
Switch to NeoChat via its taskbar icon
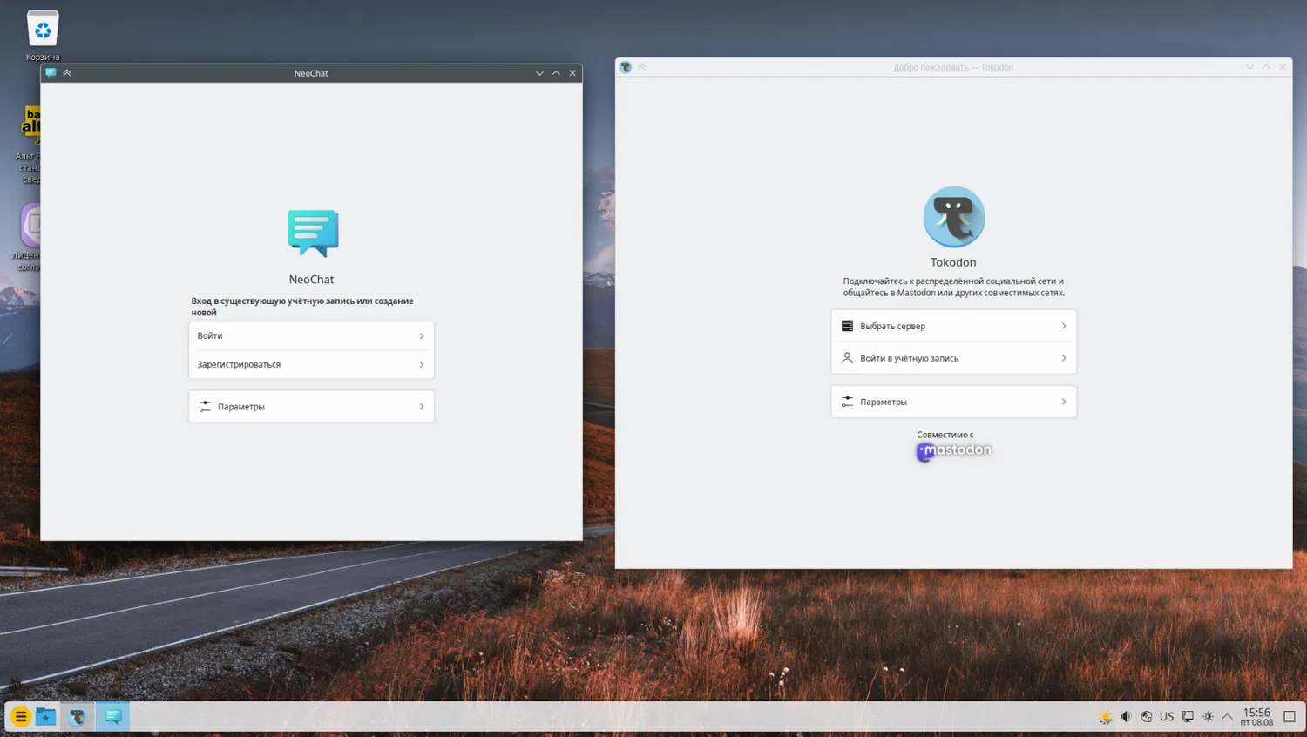point(112,717)
